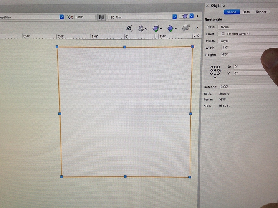Click the Area value 16 sq ft

(x=224, y=106)
